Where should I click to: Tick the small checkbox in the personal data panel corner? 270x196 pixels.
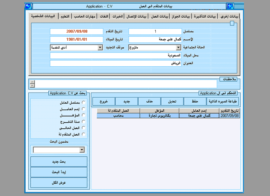tap(232, 23)
